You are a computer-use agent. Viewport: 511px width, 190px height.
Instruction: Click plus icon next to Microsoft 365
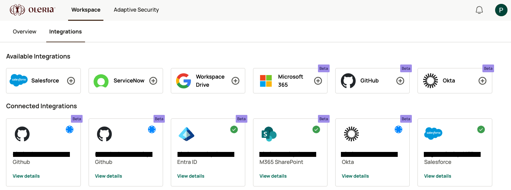pos(318,81)
